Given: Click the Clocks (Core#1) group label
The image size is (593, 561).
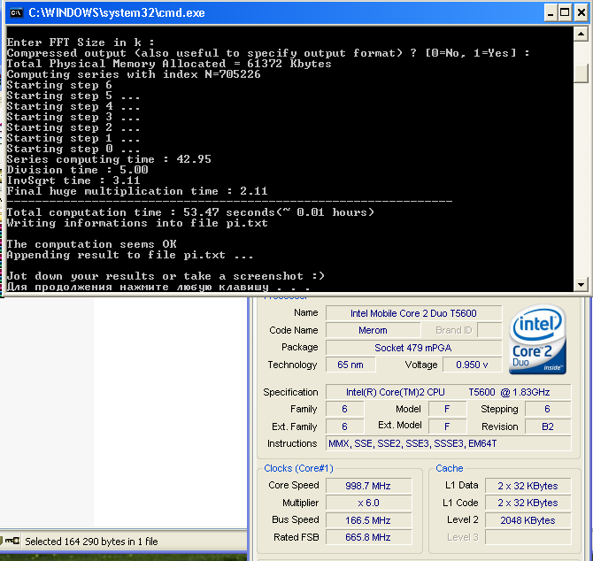Looking at the screenshot, I should point(298,468).
